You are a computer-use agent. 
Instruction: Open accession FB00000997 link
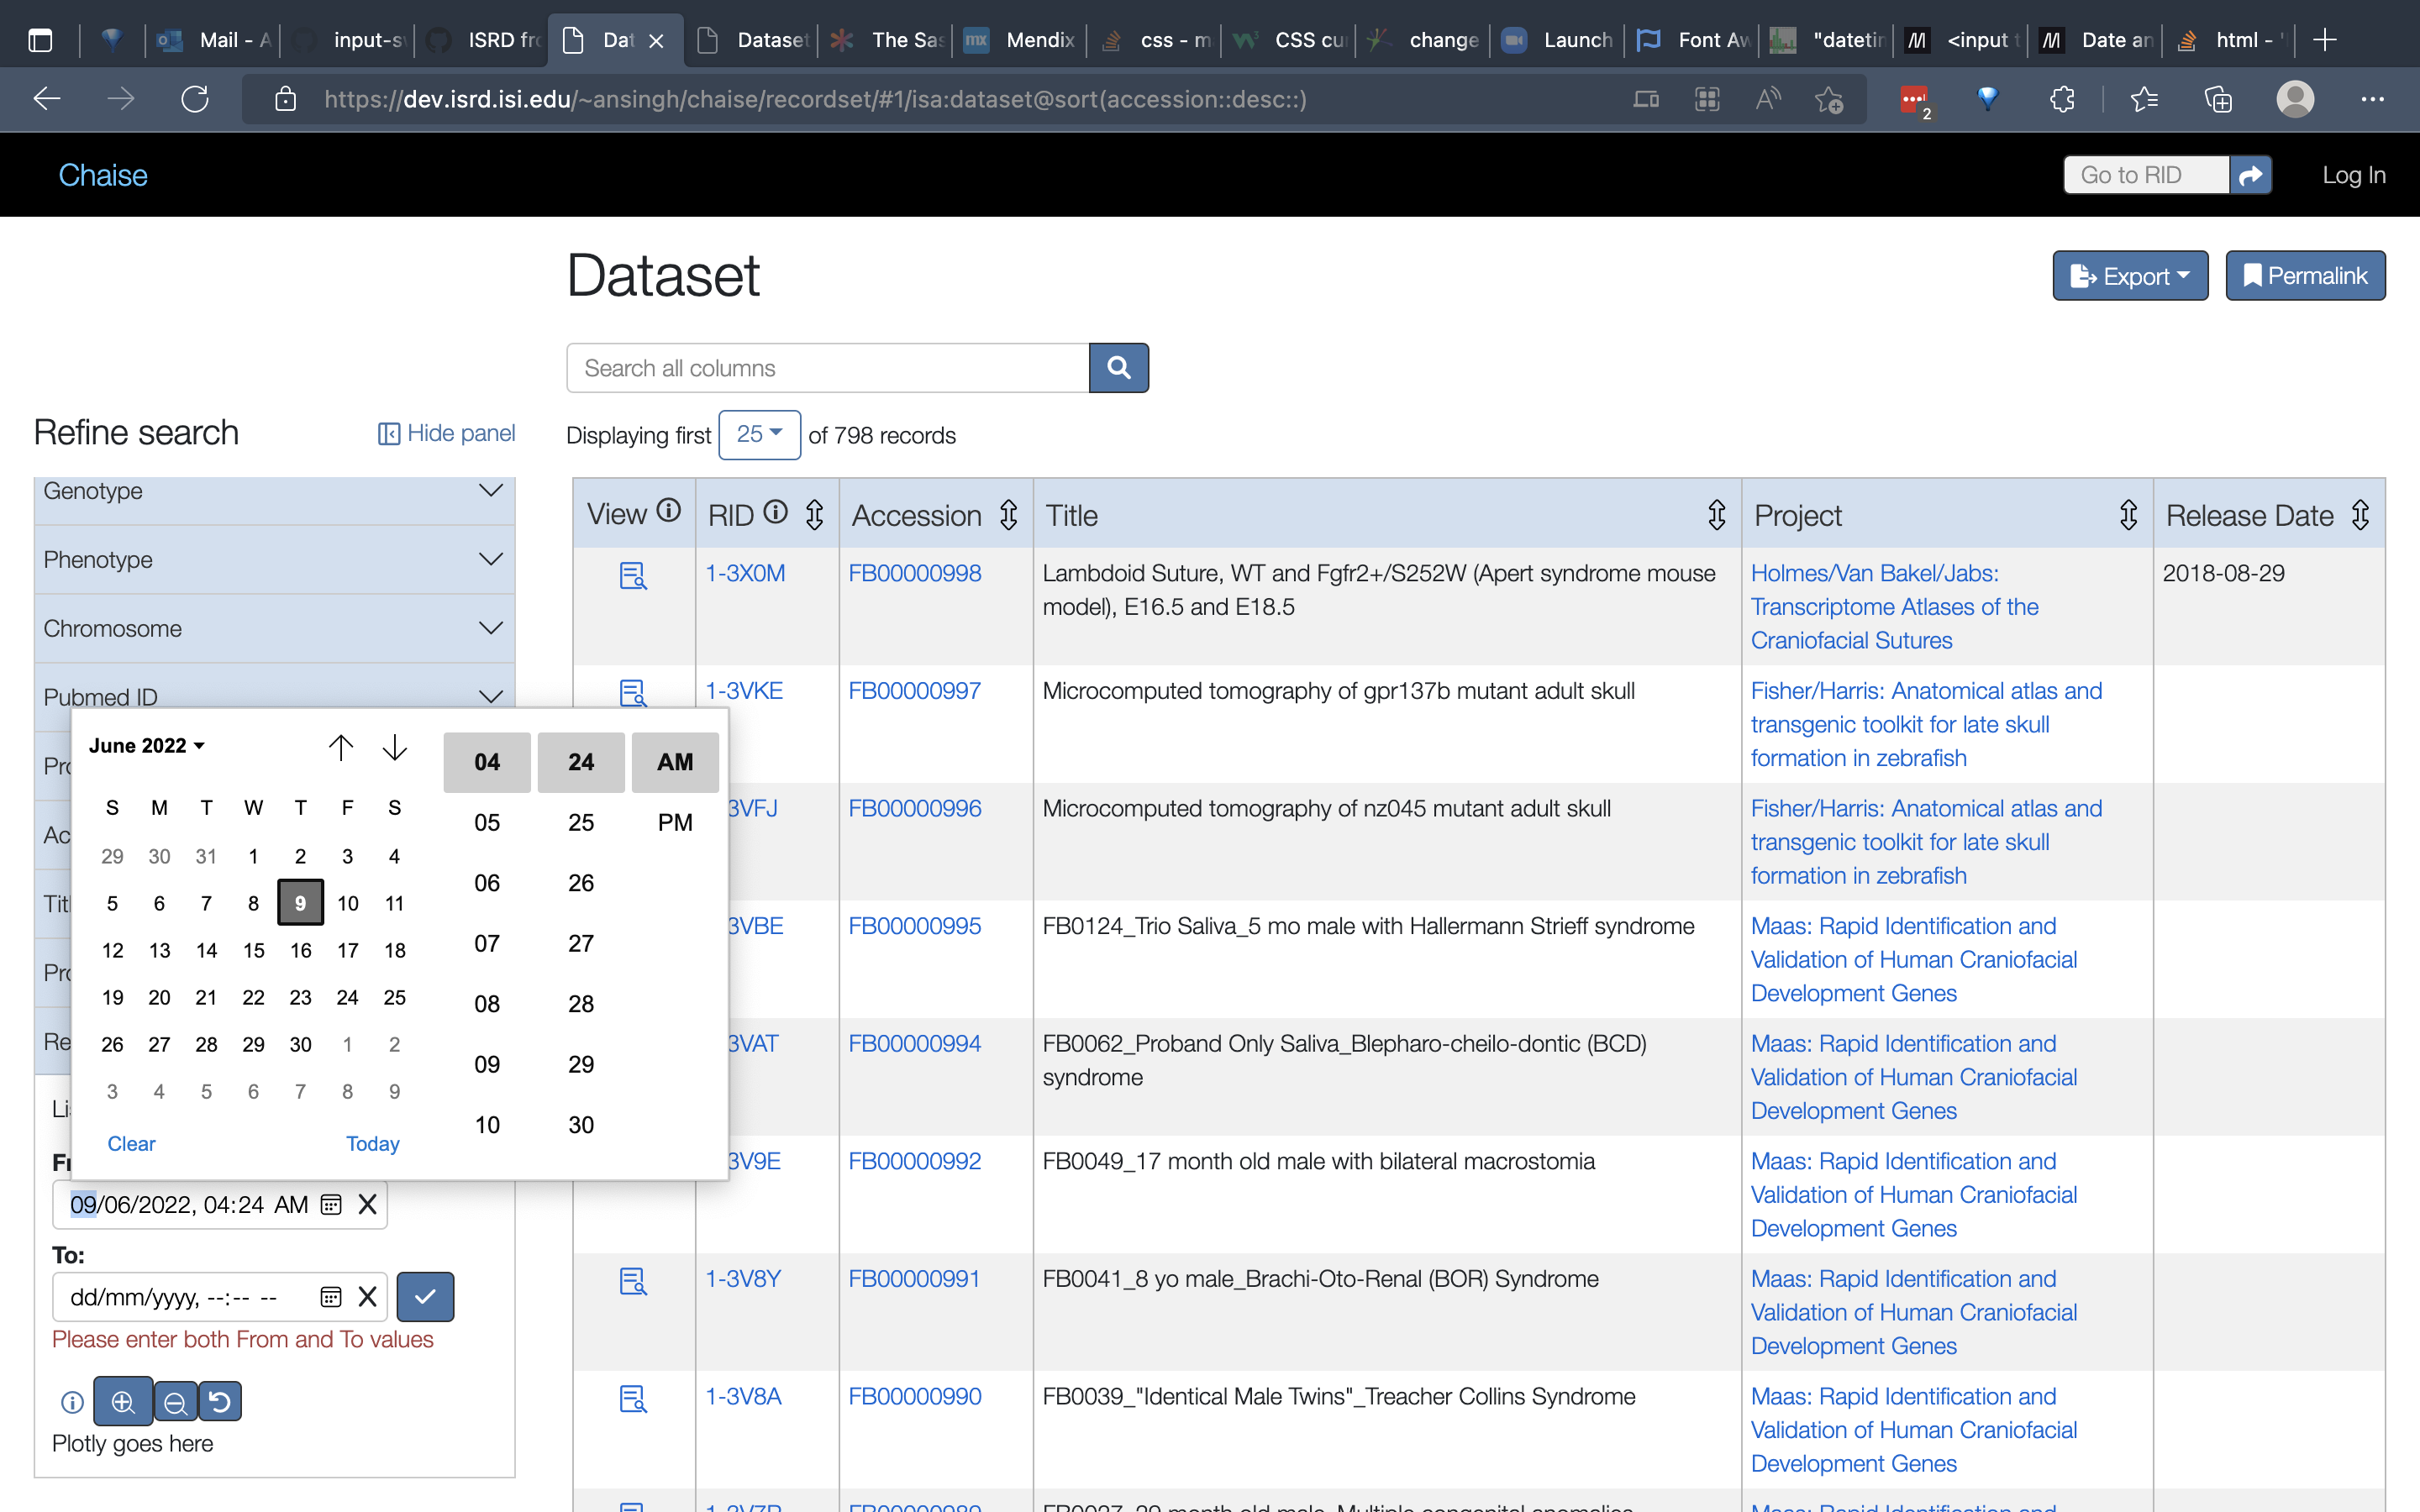click(x=914, y=690)
